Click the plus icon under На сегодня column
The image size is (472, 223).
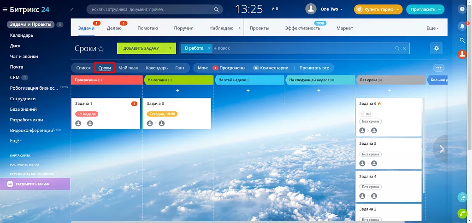click(177, 91)
